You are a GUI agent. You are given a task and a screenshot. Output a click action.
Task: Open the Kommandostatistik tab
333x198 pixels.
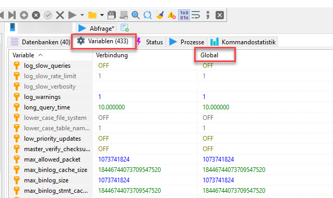[x=243, y=42]
